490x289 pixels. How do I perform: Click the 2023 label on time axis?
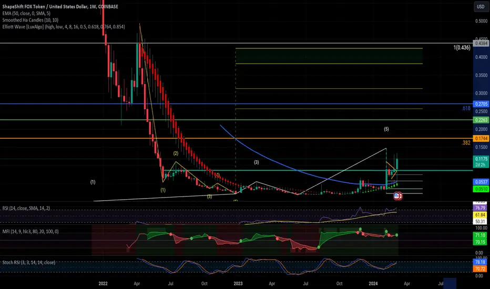pos(238,284)
